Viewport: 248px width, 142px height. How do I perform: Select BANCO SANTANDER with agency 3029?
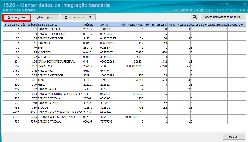click(125, 75)
